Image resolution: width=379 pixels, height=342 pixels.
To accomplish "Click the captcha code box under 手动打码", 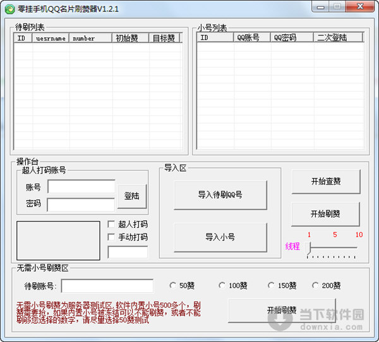I will [128, 252].
